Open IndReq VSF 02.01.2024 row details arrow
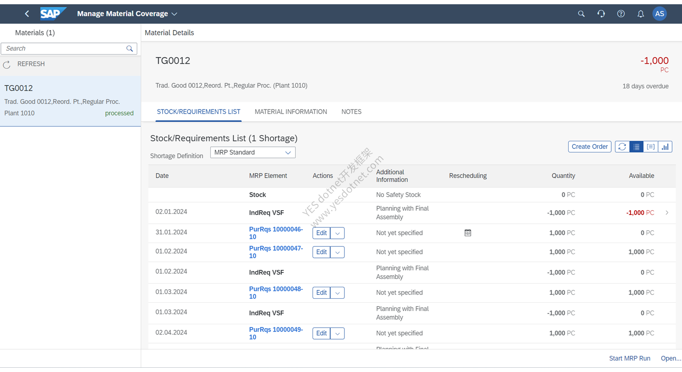 (667, 212)
